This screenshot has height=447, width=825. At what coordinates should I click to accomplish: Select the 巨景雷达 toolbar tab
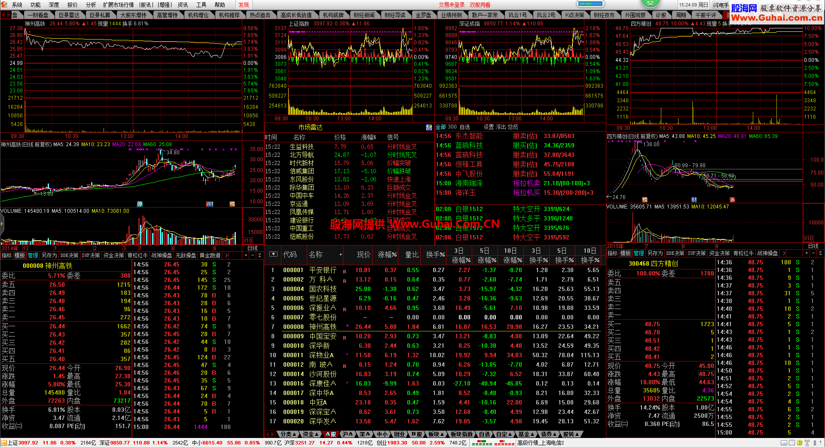click(69, 15)
